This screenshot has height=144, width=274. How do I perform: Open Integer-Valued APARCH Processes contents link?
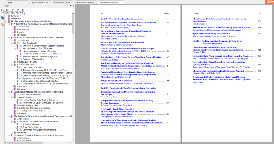117,81
